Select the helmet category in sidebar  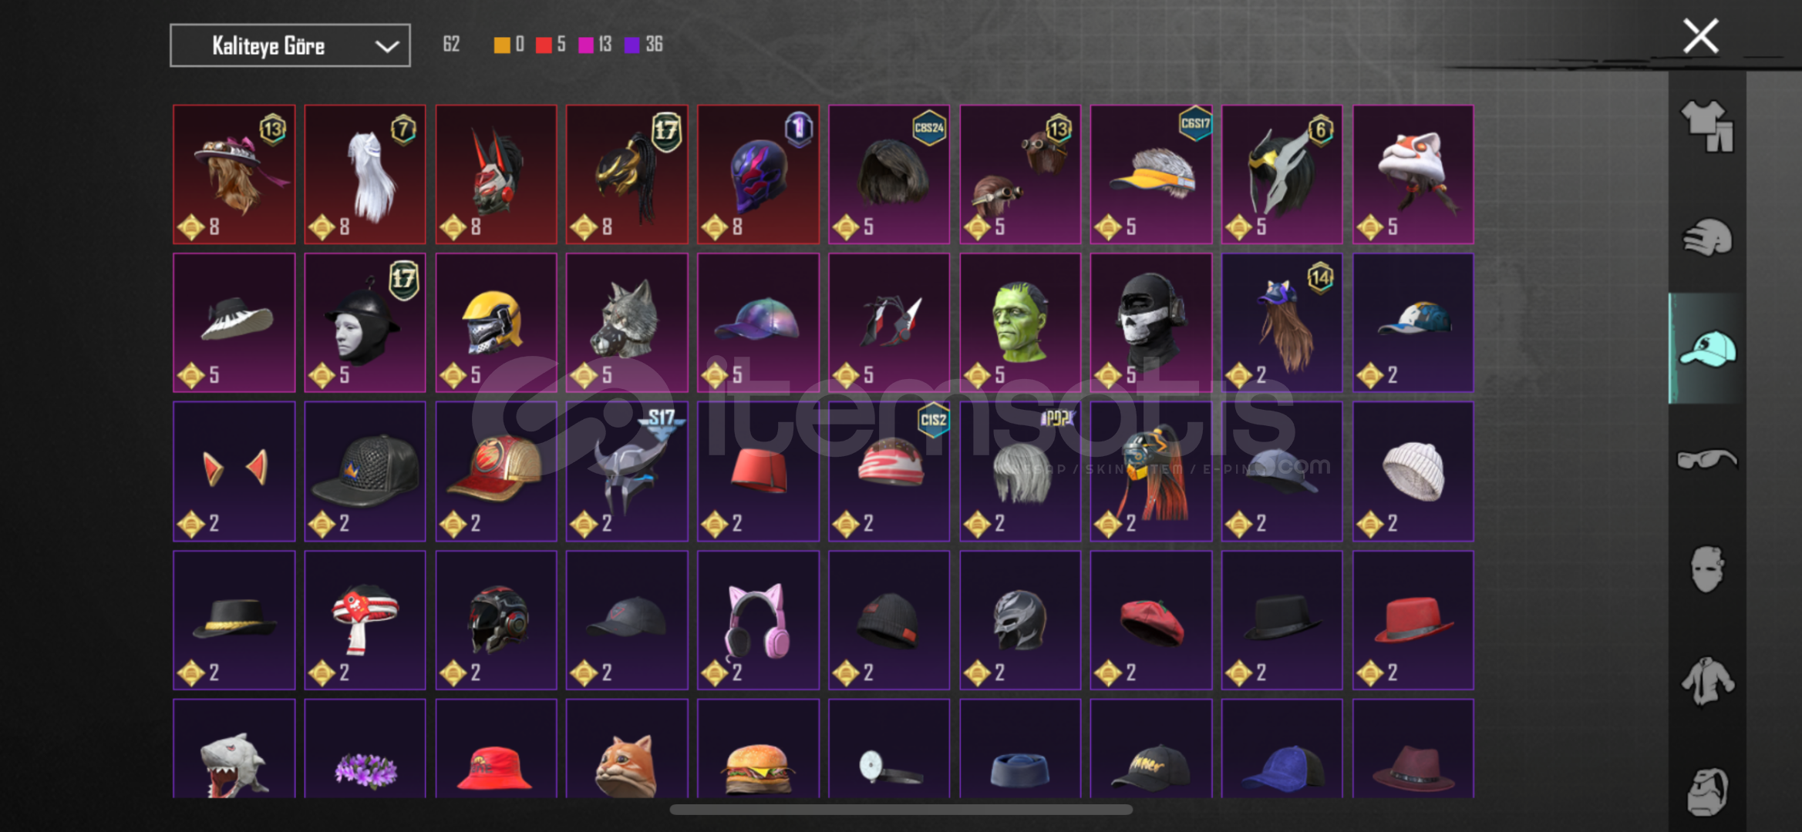(1707, 237)
